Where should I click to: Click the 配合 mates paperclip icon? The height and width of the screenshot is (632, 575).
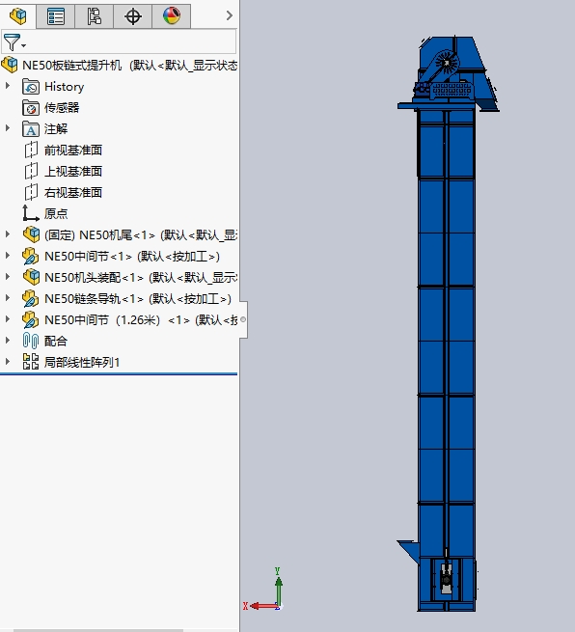click(31, 341)
